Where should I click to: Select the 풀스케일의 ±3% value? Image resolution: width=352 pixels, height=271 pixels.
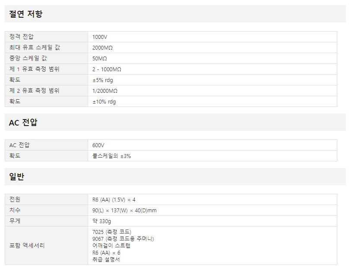111,156
